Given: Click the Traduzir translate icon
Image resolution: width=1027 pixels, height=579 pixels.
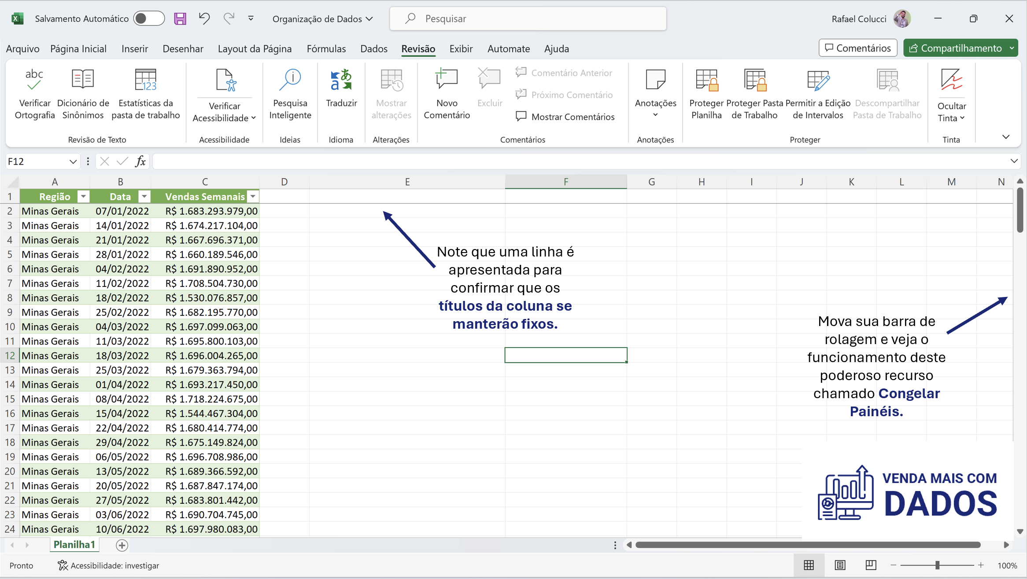Looking at the screenshot, I should click(341, 80).
